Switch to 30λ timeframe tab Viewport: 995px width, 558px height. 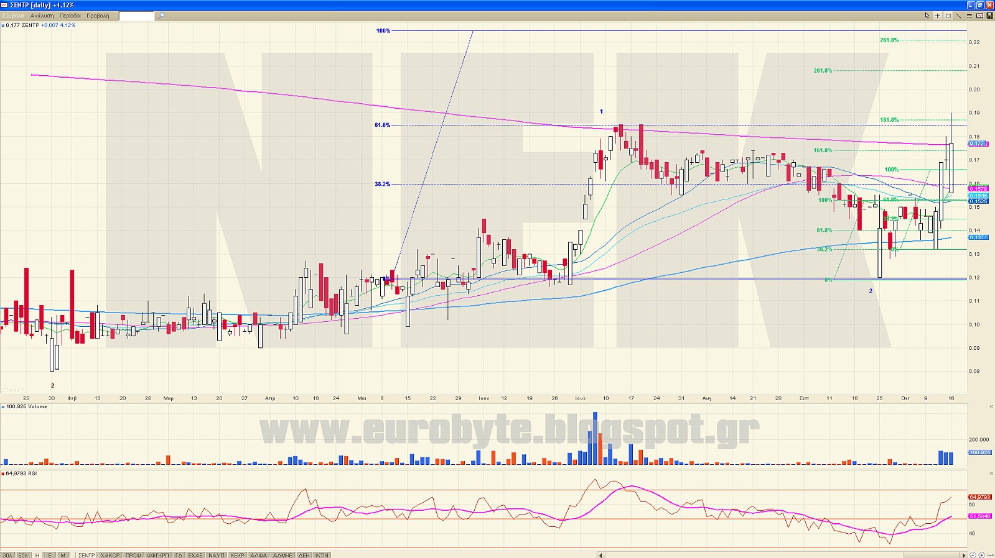point(7,555)
